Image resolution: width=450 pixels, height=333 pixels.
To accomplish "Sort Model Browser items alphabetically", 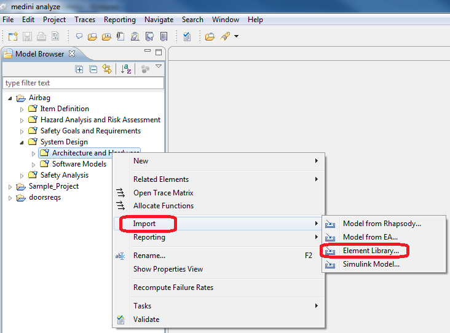I will point(126,69).
